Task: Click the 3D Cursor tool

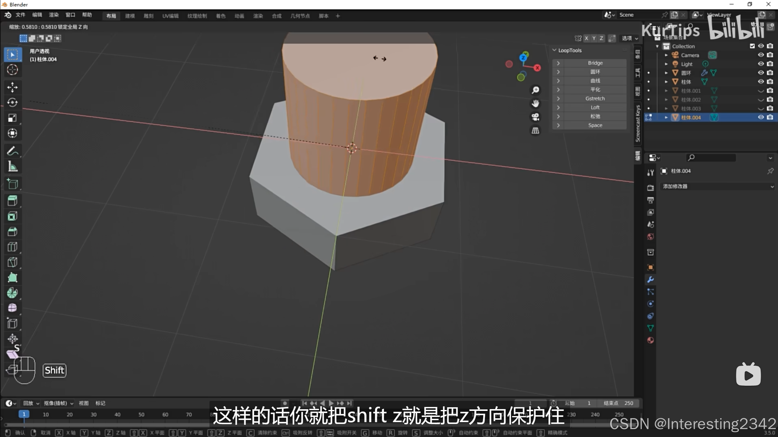Action: (x=12, y=70)
